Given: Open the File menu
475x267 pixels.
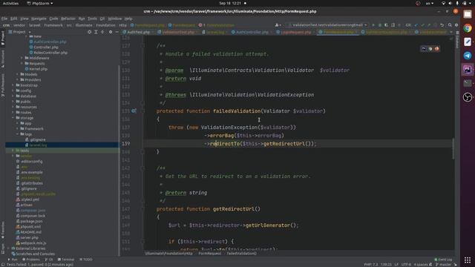Looking at the screenshot, I should tap(4, 19).
